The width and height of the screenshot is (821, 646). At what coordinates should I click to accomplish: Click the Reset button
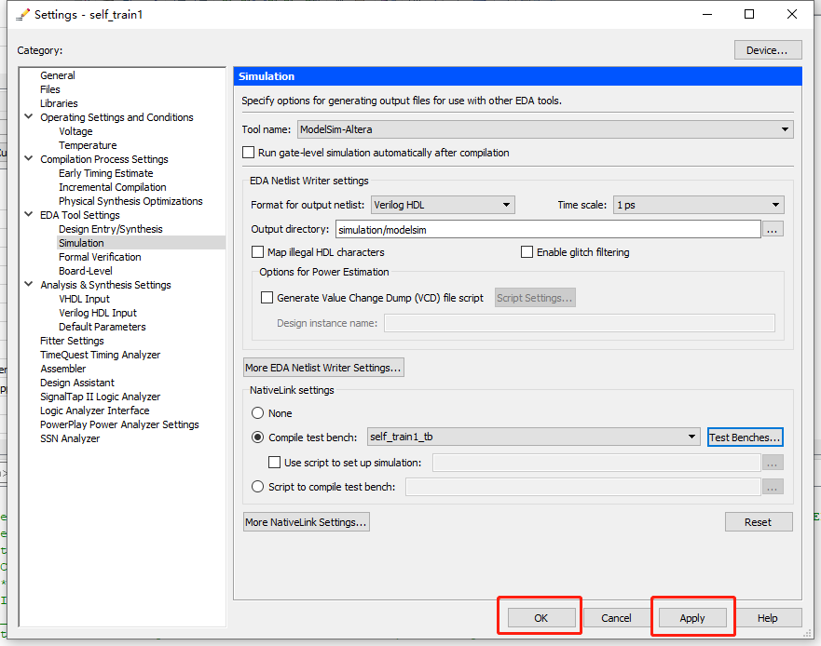(x=759, y=522)
